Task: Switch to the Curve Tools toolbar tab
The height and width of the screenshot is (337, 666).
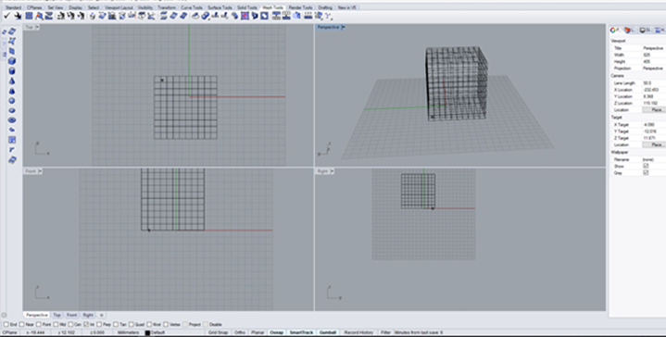Action: click(192, 7)
